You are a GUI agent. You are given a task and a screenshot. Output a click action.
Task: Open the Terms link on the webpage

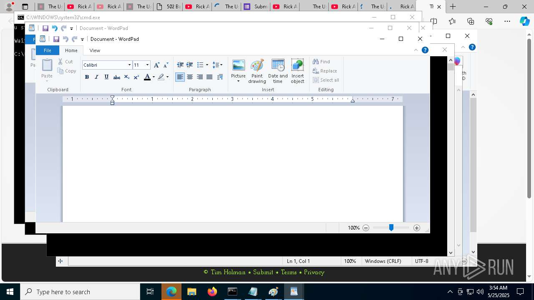[x=289, y=272]
